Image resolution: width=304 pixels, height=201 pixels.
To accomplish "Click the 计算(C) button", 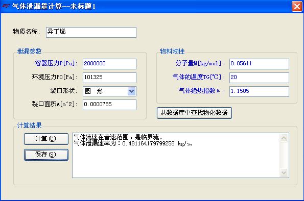I will click(x=46, y=139).
